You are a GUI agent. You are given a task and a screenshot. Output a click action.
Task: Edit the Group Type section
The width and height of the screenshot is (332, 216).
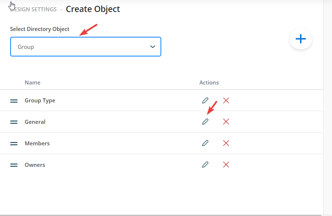tap(205, 100)
